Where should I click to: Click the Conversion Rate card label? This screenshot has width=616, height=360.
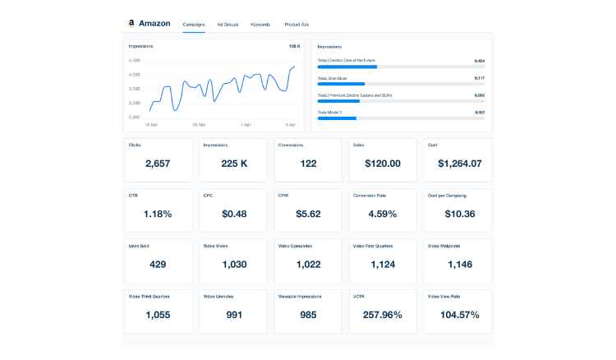pyautogui.click(x=370, y=196)
